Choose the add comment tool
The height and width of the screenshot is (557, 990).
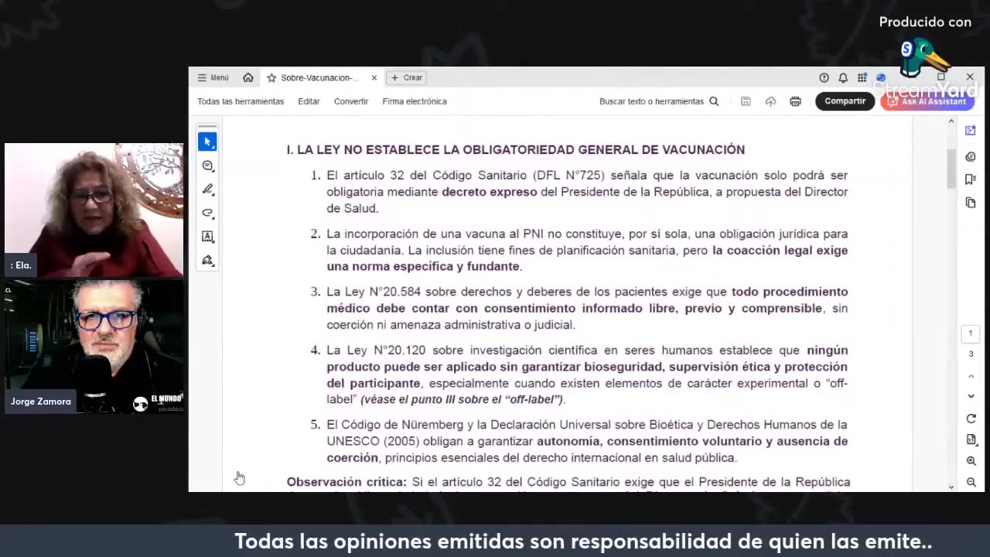tap(207, 166)
